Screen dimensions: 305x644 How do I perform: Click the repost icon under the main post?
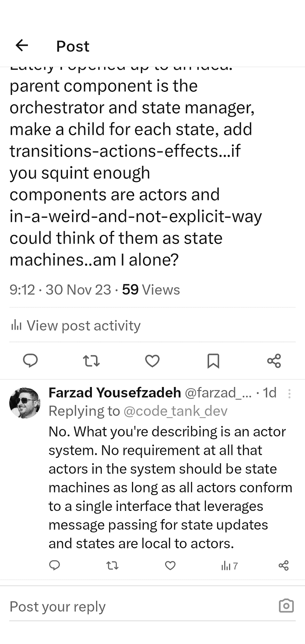click(91, 361)
